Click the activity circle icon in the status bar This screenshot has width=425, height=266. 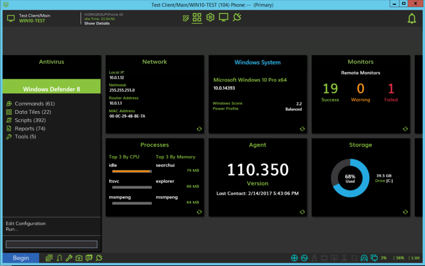[304, 258]
